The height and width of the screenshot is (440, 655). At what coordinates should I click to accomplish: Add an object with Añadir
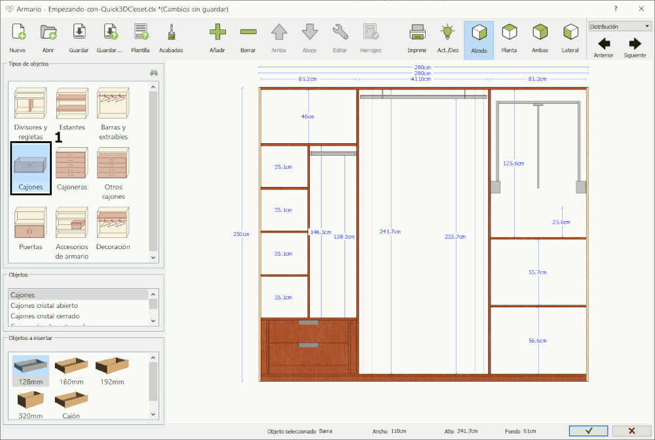pyautogui.click(x=217, y=39)
